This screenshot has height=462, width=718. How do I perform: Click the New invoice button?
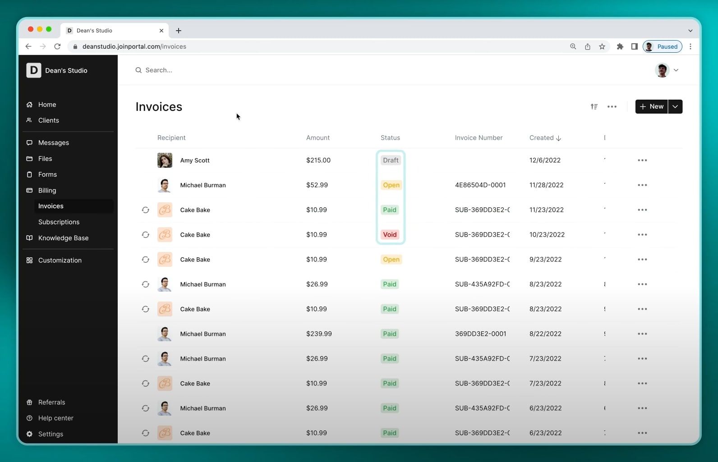click(651, 107)
